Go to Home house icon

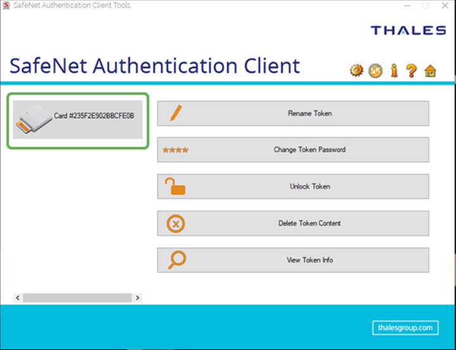(x=430, y=71)
